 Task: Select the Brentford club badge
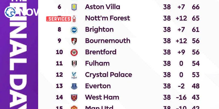[74, 52]
